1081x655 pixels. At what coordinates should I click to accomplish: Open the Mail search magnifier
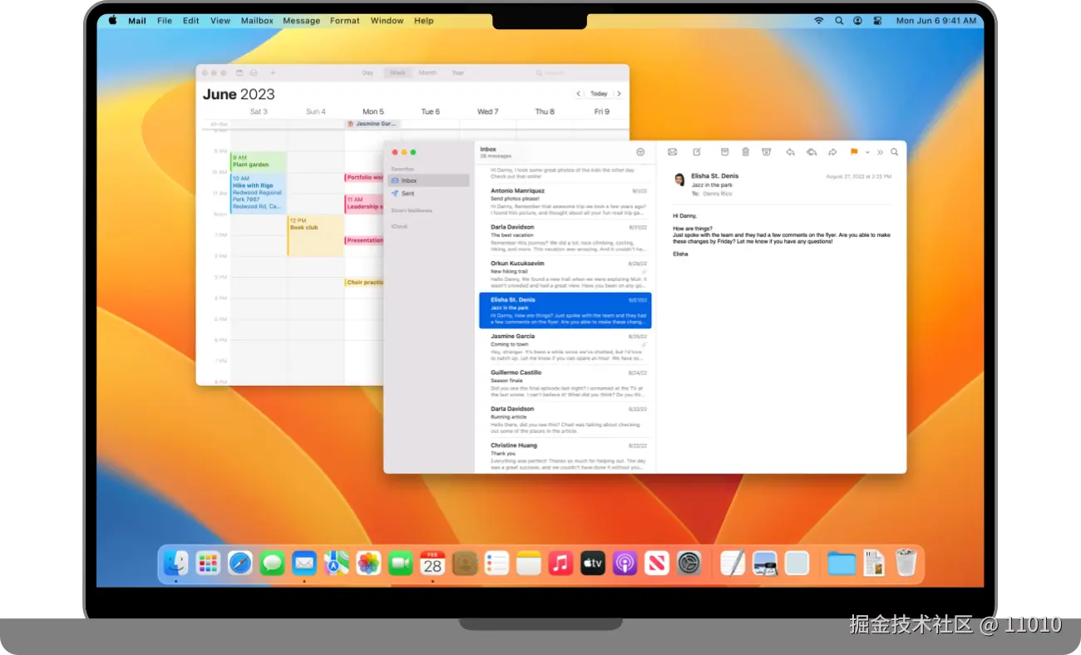tap(895, 152)
